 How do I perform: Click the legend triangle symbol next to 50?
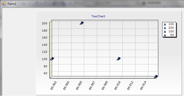coord(165,35)
